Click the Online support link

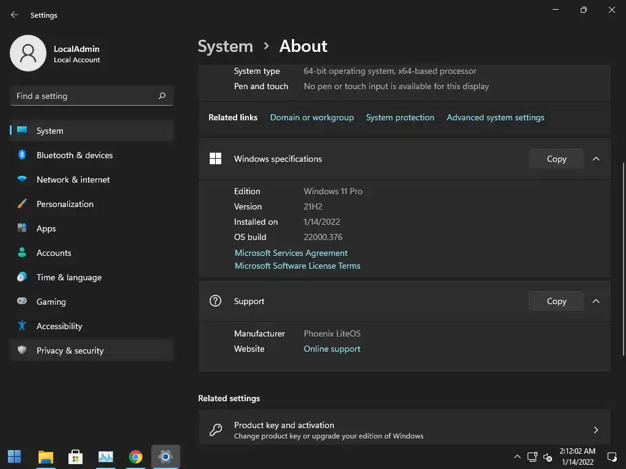pyautogui.click(x=332, y=349)
